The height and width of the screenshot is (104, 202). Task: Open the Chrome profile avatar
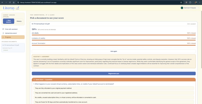196,2
